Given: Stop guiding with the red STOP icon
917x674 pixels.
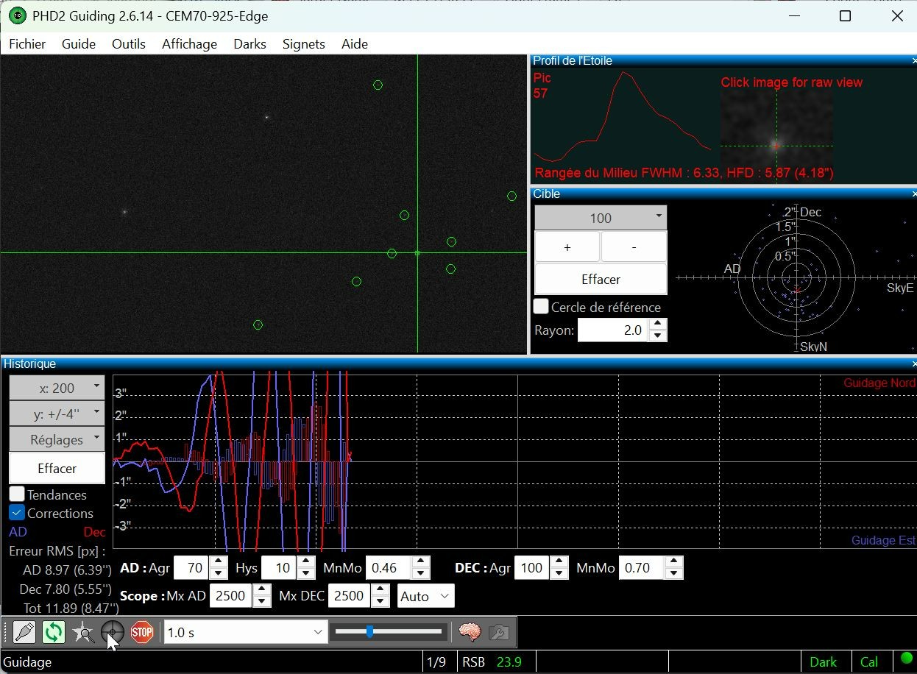Looking at the screenshot, I should click(x=141, y=632).
